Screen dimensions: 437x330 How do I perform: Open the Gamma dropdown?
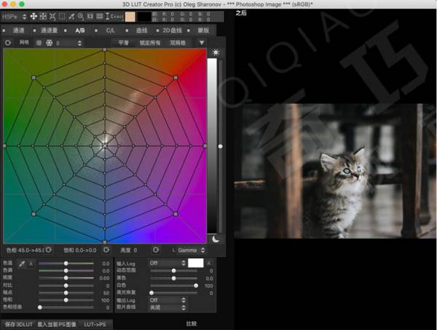[189, 249]
